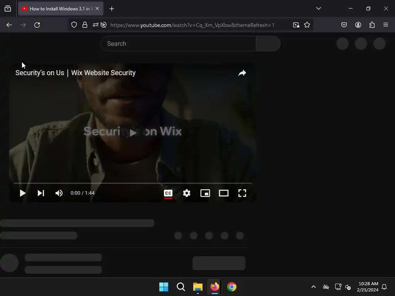Click the video time display 0:00 / 1:44
Image resolution: width=395 pixels, height=296 pixels.
tap(83, 193)
